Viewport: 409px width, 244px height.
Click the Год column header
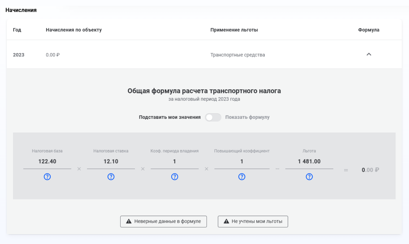[17, 30]
